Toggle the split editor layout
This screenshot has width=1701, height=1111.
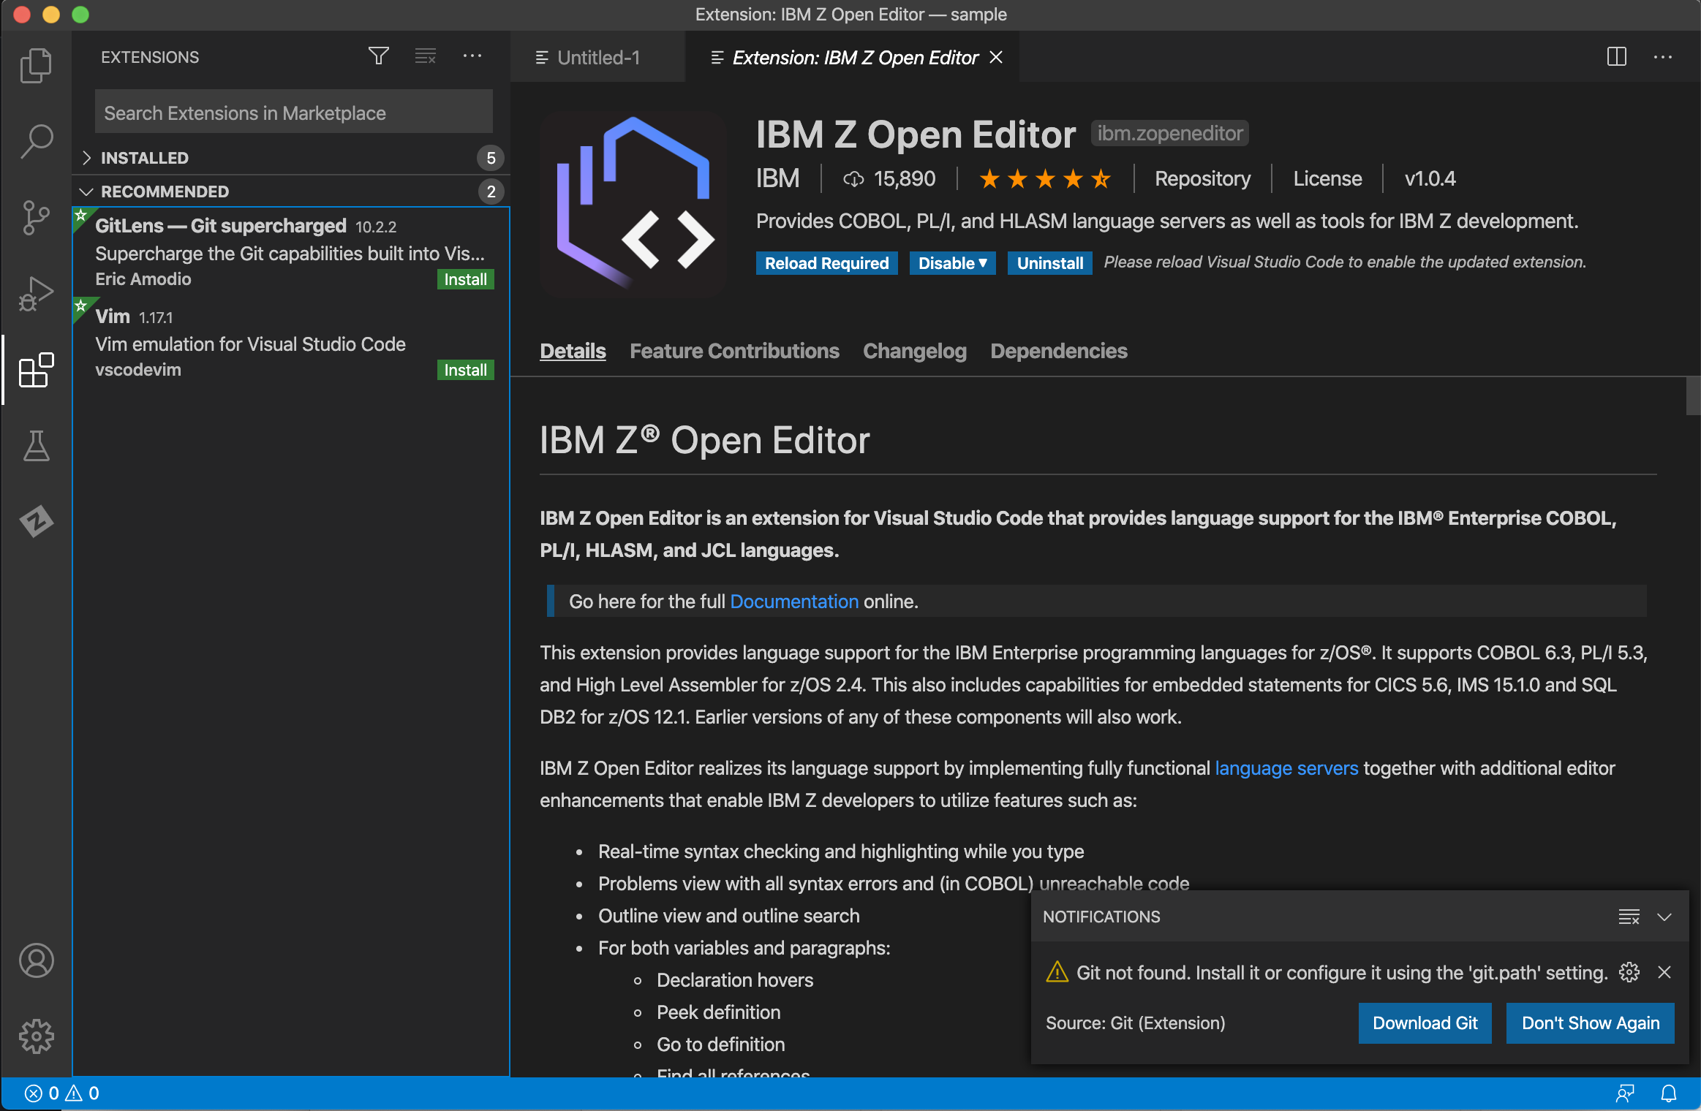[x=1617, y=57]
